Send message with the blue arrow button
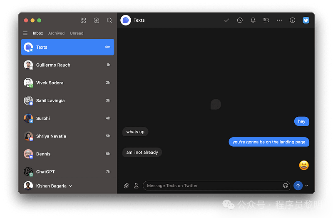 (298, 185)
